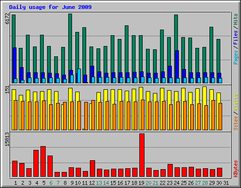Viewport: 241px width, 188px height.
Task: Click day label 24 on the x-axis
Action: 177,183
